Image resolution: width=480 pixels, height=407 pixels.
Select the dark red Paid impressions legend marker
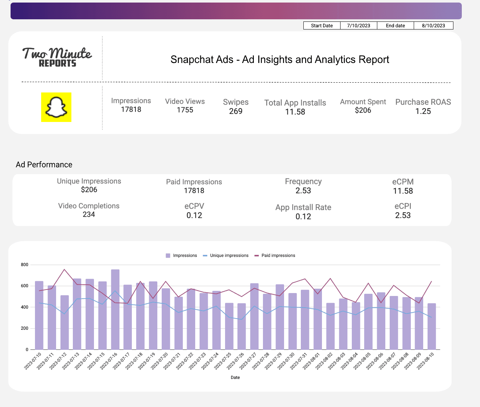(x=256, y=255)
